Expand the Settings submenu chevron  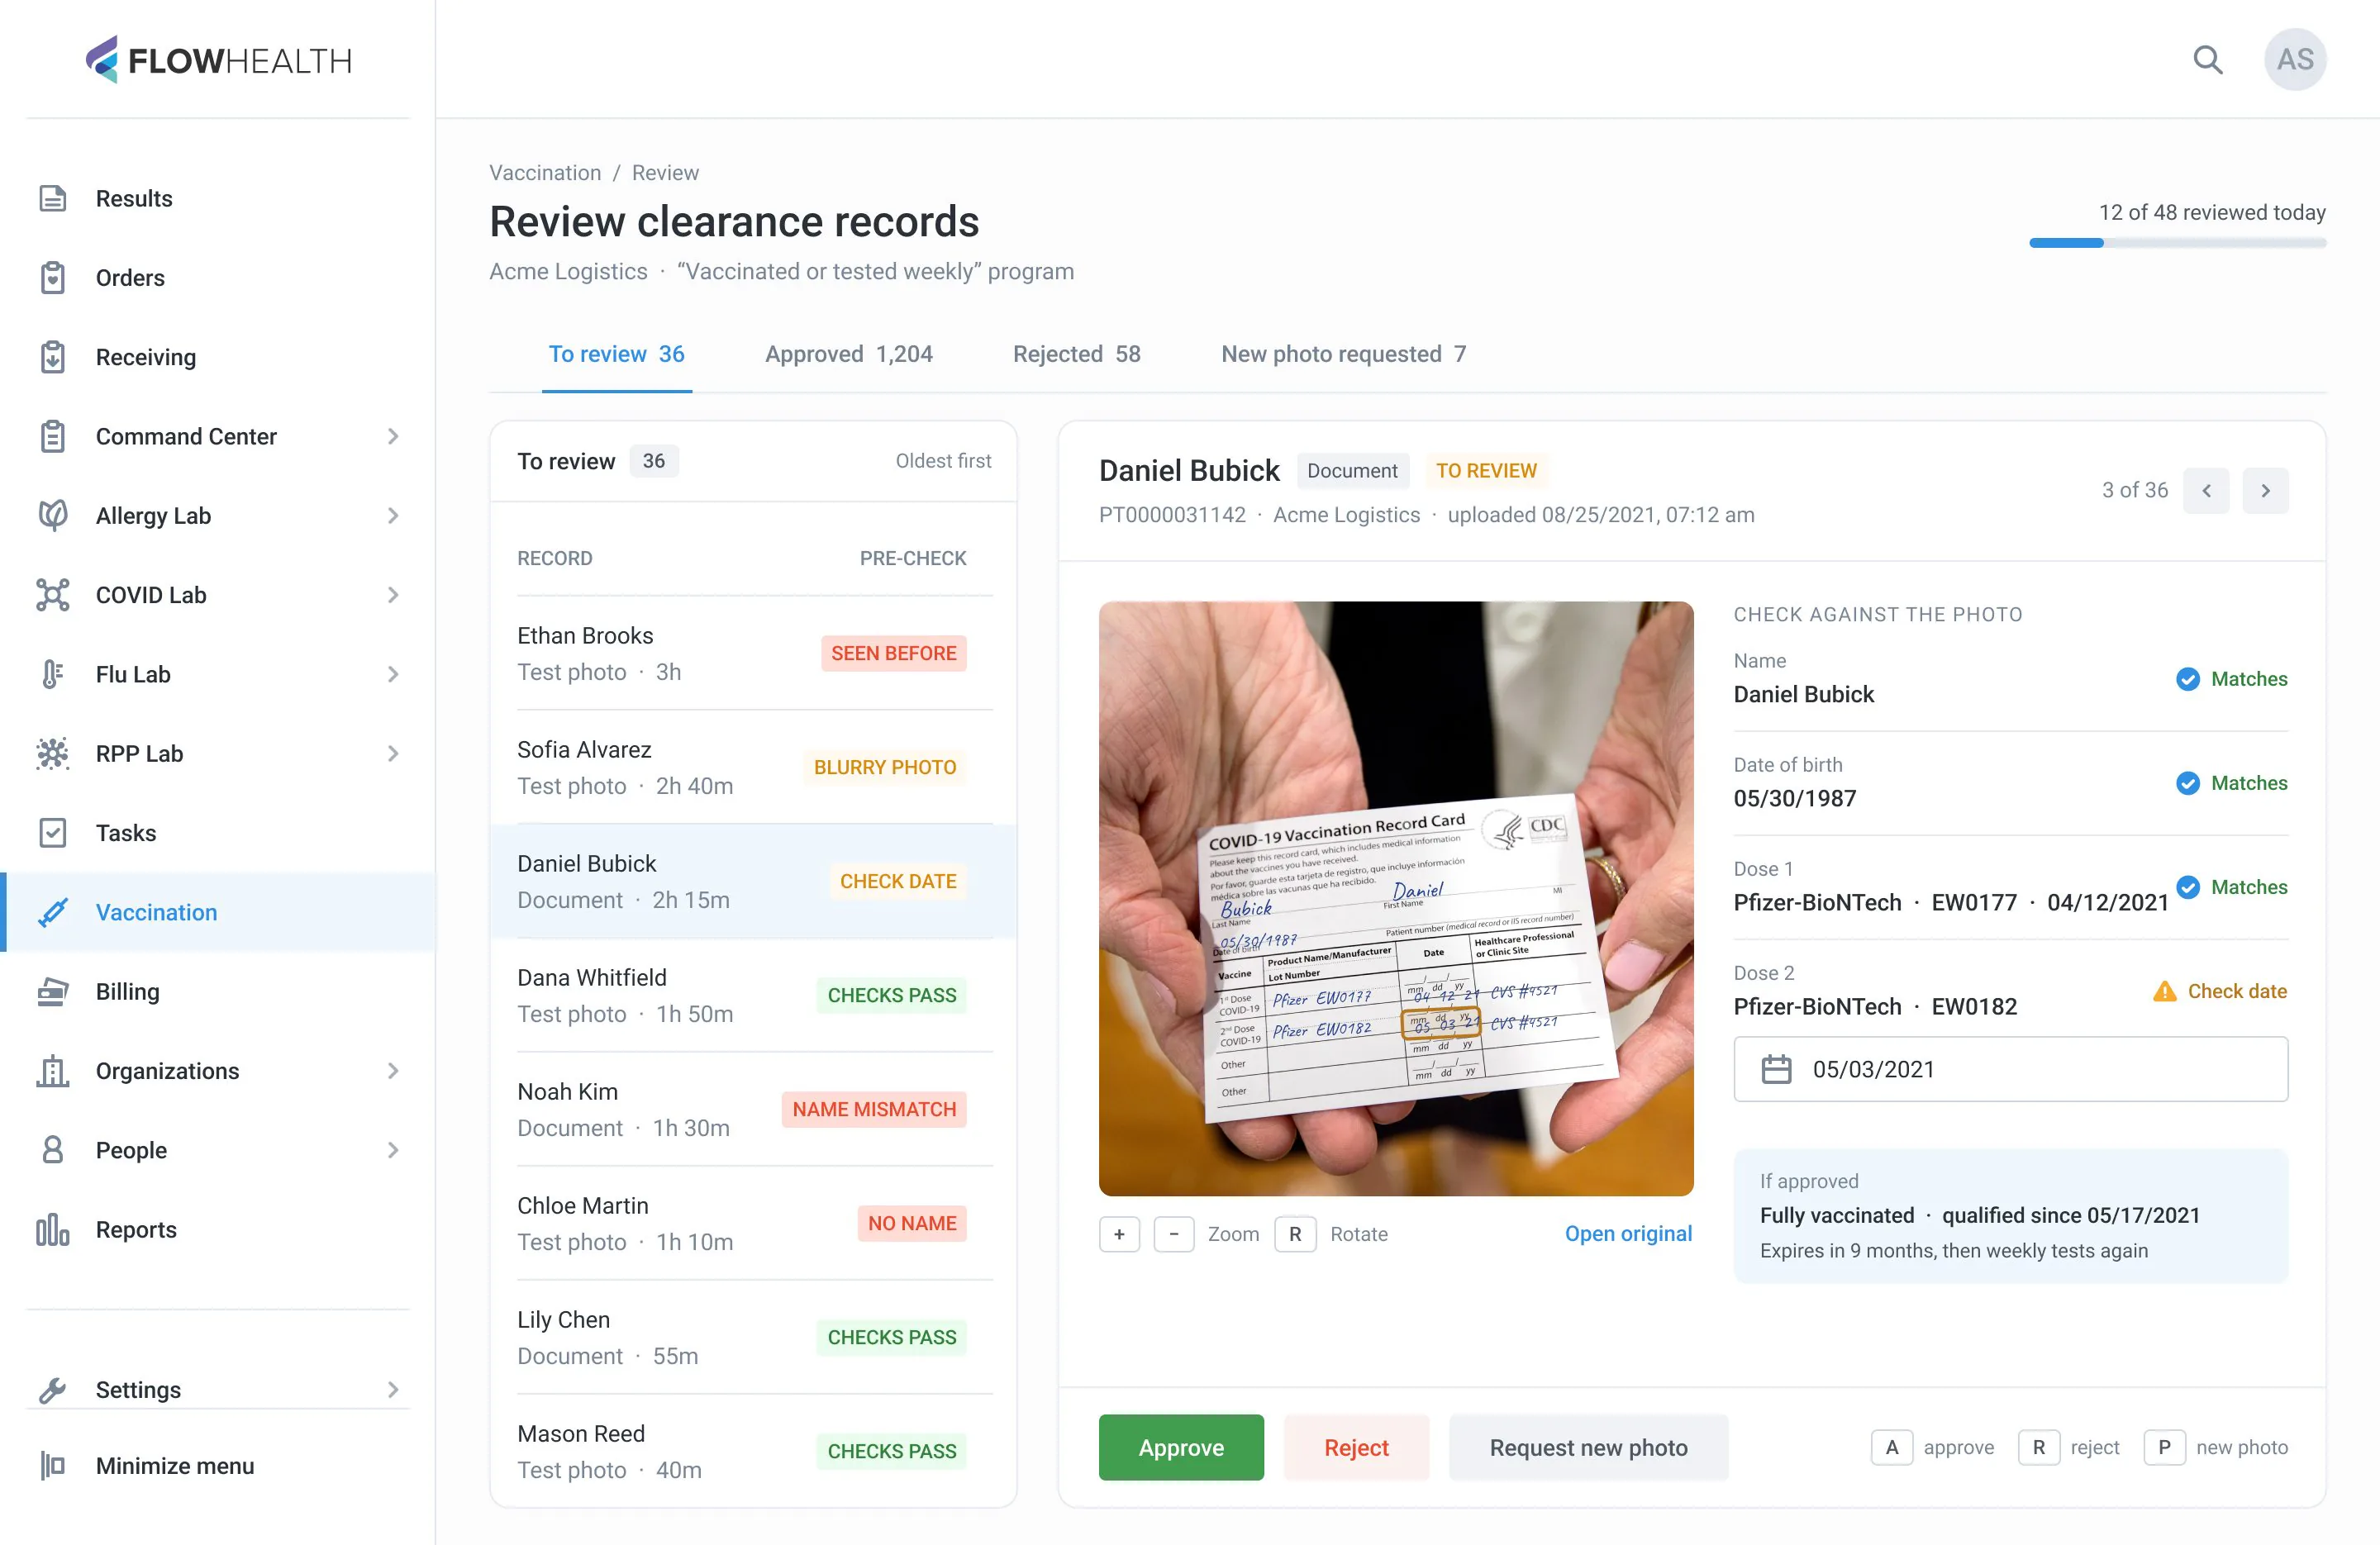[x=393, y=1389]
